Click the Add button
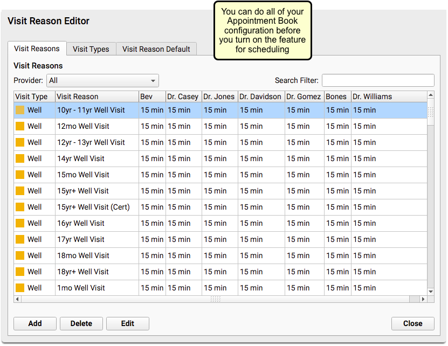Image resolution: width=448 pixels, height=346 pixels. [35, 323]
